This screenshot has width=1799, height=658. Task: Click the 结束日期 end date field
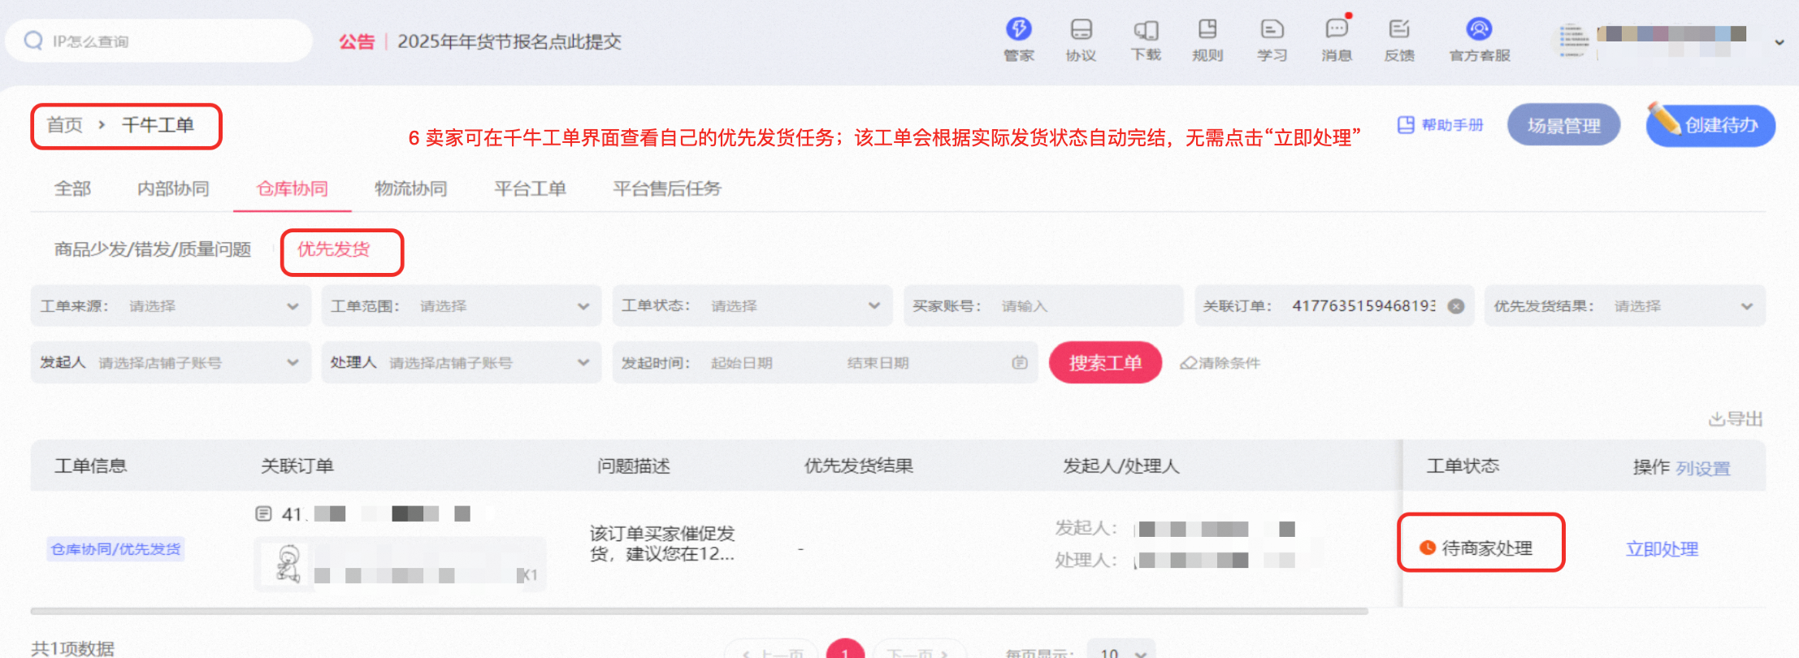[x=878, y=362]
